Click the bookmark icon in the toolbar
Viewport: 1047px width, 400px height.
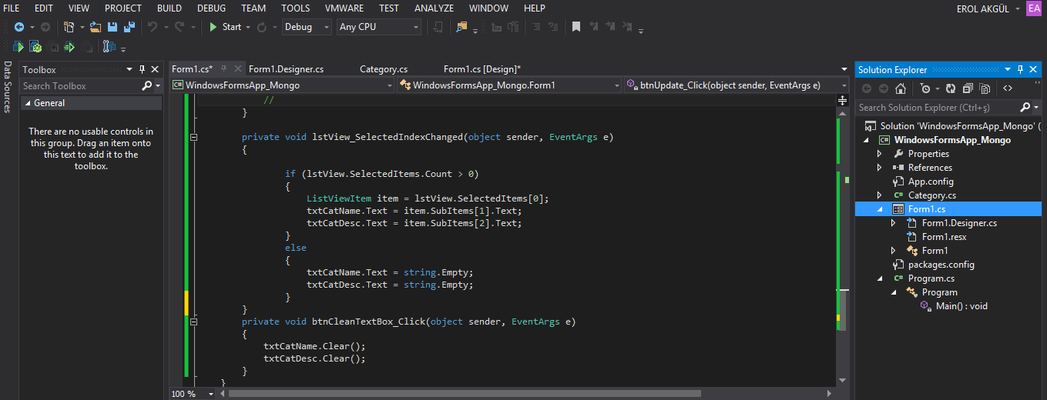tap(576, 27)
